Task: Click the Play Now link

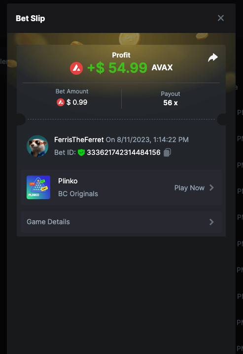Action: (189, 188)
